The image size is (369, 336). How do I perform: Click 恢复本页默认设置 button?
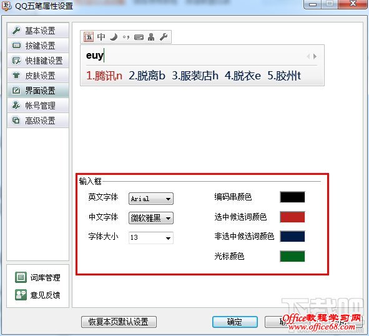[x=119, y=322]
